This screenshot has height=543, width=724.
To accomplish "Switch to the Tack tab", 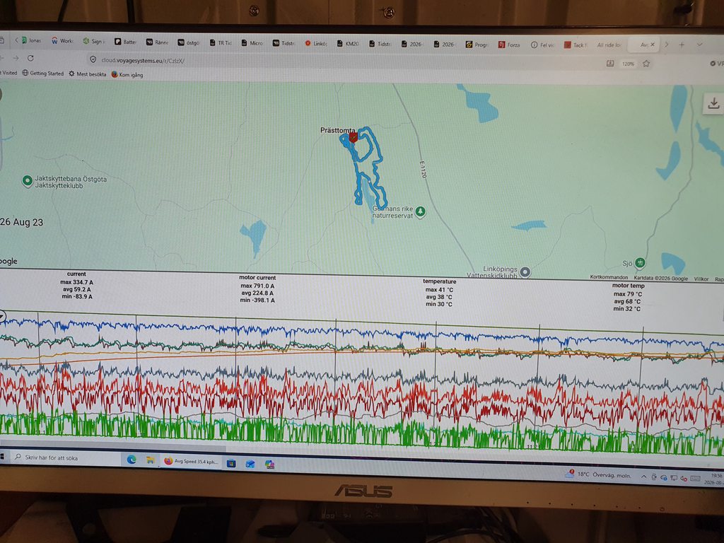I will pos(575,45).
